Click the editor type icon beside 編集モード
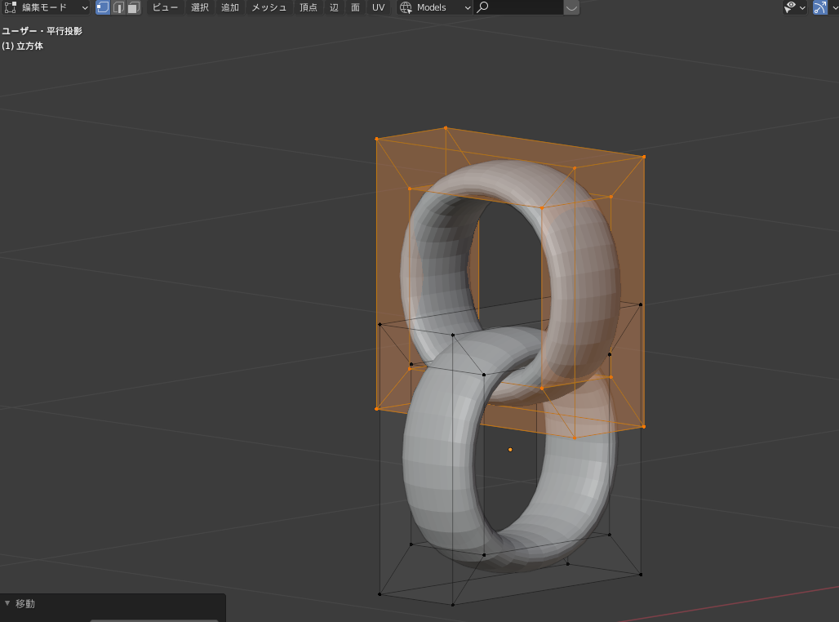Viewport: 839px width, 622px height. [11, 7]
